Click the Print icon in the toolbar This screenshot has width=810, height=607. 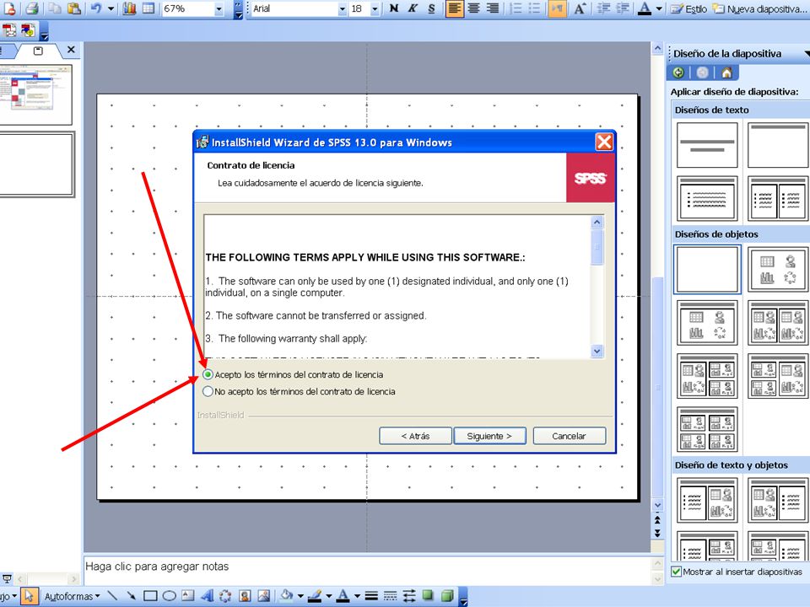[32, 8]
